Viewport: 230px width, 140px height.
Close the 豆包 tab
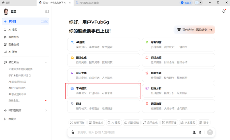tap(70, 3)
